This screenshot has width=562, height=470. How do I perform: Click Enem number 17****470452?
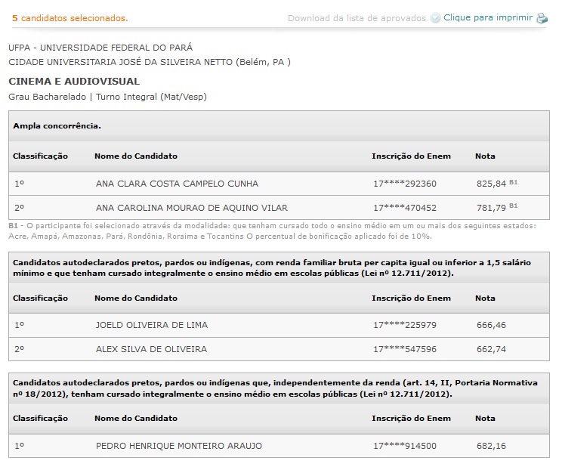[405, 208]
